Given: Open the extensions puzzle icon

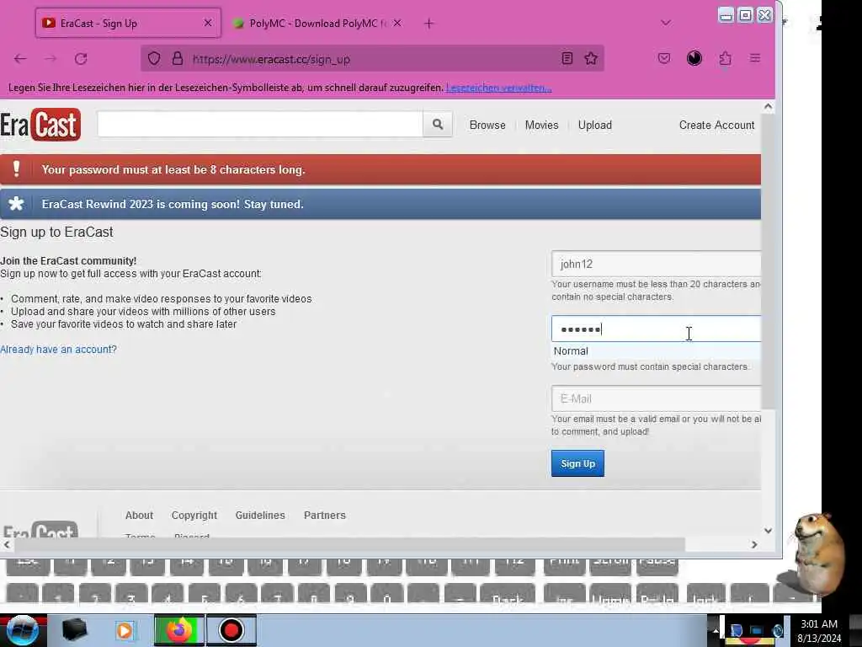Looking at the screenshot, I should coord(725,58).
